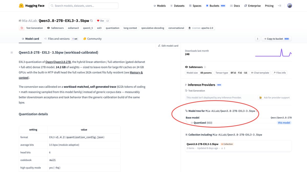Open Datasets in the top navigation
Image resolution: width=307 pixels, height=172 pixels.
(x=177, y=6)
